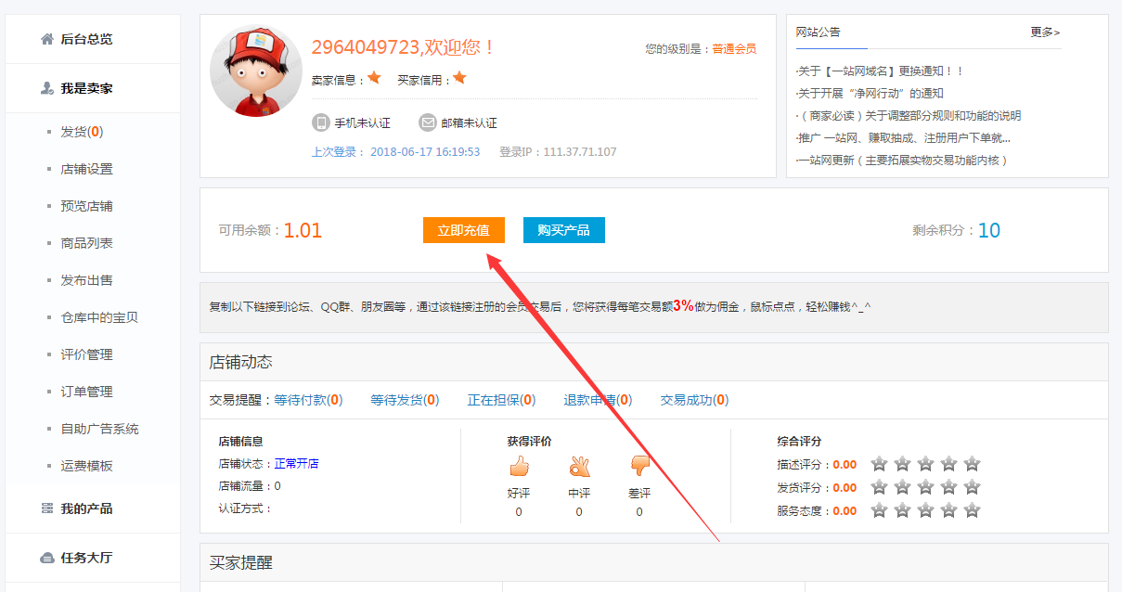The image size is (1122, 592).
Task: Click the OK-hand 中评 icon
Action: click(x=579, y=466)
